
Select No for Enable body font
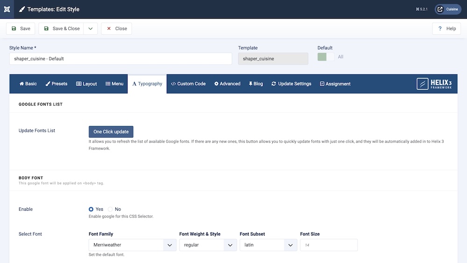coord(111,209)
